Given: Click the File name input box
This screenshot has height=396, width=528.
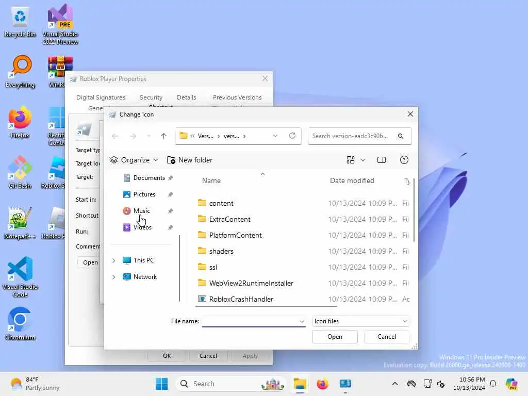Looking at the screenshot, I should tap(250, 321).
